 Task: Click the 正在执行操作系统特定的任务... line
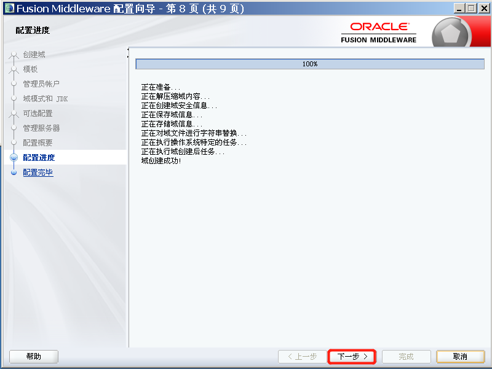click(x=194, y=142)
